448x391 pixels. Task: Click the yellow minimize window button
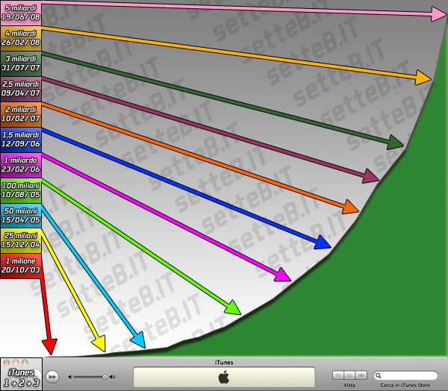(x=16, y=363)
